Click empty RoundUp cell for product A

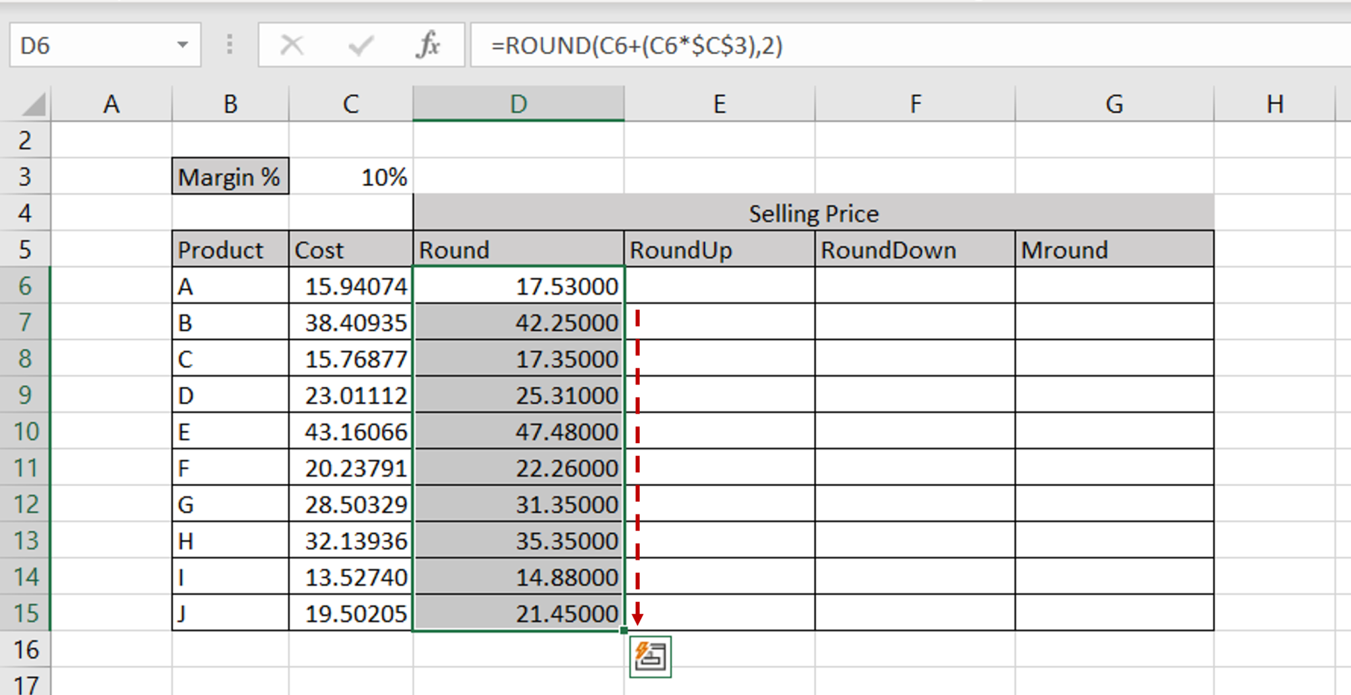point(720,286)
